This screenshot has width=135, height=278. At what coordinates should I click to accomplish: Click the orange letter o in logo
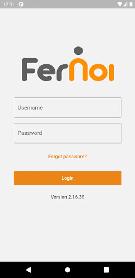tap(98, 72)
